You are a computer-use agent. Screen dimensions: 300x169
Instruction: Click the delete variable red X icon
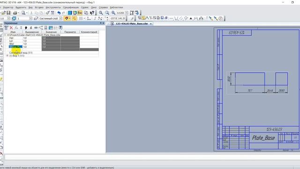(x=11, y=28)
